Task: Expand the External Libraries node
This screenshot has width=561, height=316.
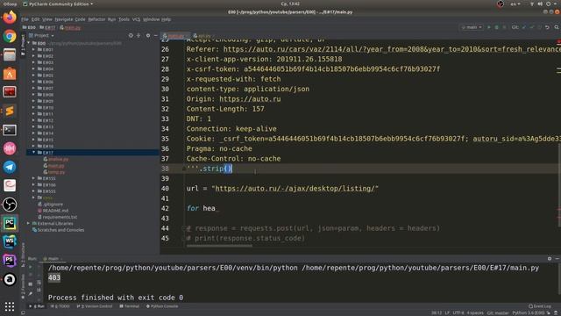Action: pos(29,223)
